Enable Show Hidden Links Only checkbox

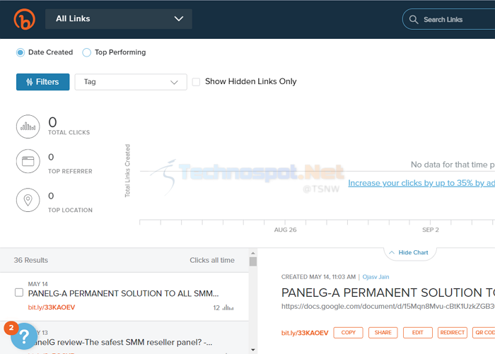196,82
